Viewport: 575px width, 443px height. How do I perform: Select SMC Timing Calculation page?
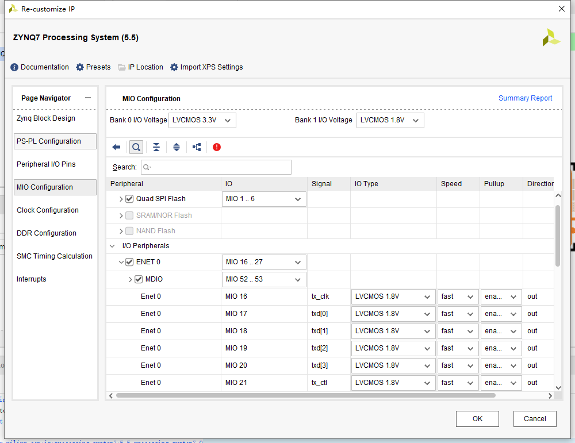coord(54,256)
